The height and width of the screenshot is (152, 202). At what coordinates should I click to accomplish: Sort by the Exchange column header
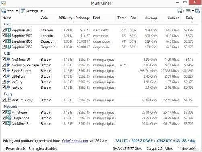[82, 18]
